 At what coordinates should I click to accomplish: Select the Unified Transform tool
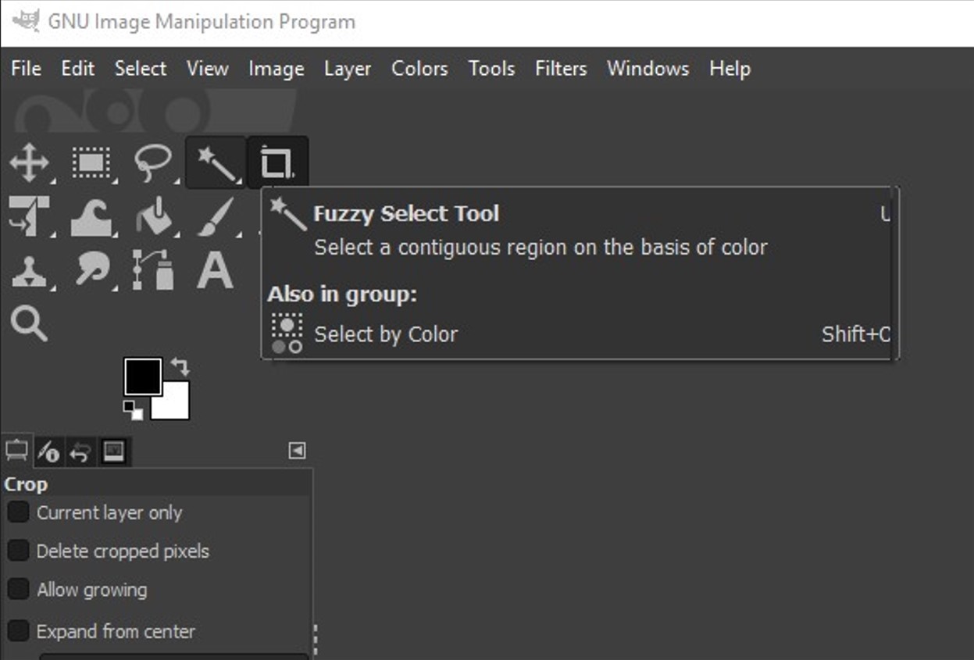pos(29,216)
